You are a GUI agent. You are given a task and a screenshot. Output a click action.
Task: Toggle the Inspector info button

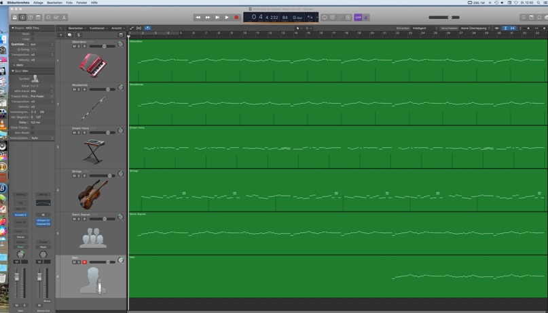click(22, 17)
